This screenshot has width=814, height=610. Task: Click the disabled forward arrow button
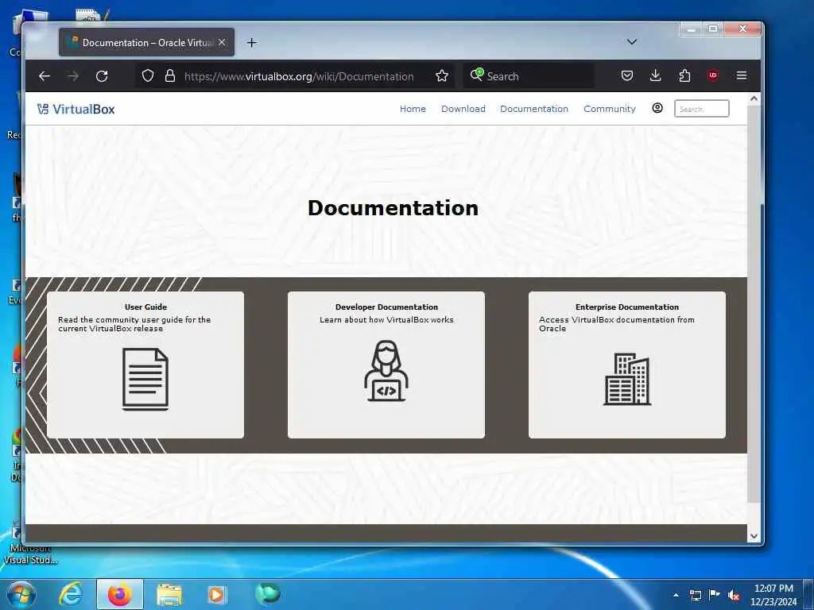73,76
